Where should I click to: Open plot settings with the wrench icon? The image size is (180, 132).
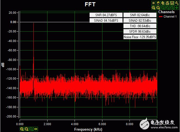click(x=177, y=3)
